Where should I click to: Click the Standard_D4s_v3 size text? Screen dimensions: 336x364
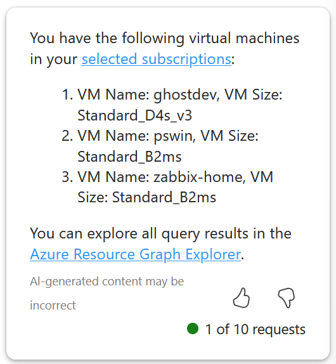pos(134,115)
